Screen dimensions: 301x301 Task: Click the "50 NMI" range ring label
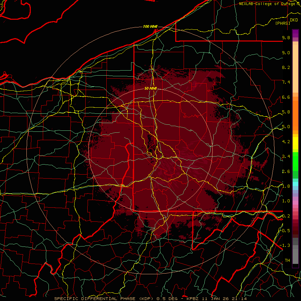pyautogui.click(x=150, y=89)
